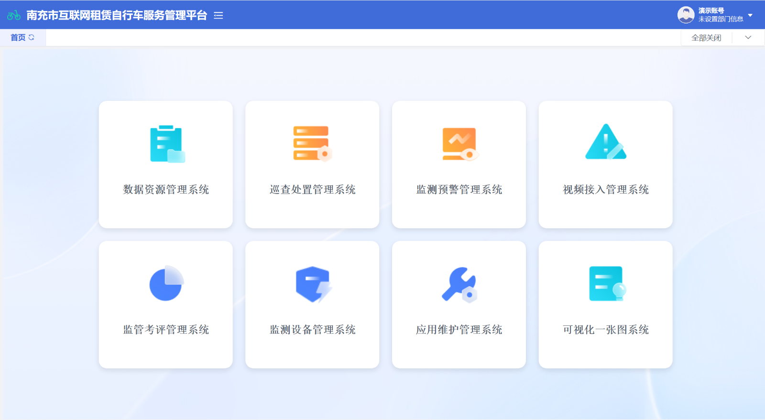This screenshot has width=765, height=420.
Task: Expand the user account dropdown arrow
Action: (750, 15)
